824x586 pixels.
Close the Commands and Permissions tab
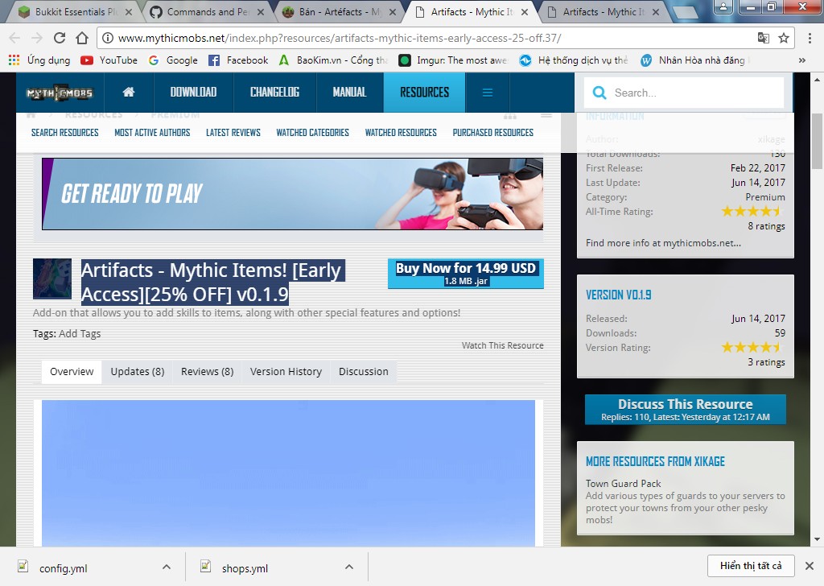point(261,11)
